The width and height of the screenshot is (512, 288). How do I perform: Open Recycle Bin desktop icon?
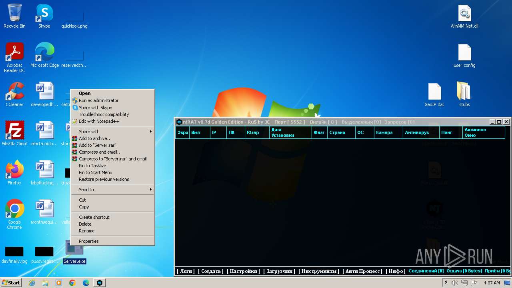(14, 16)
